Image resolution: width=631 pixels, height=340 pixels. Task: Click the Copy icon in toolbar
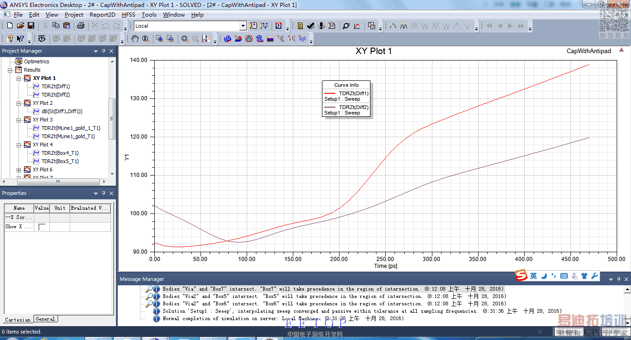pyautogui.click(x=56, y=26)
